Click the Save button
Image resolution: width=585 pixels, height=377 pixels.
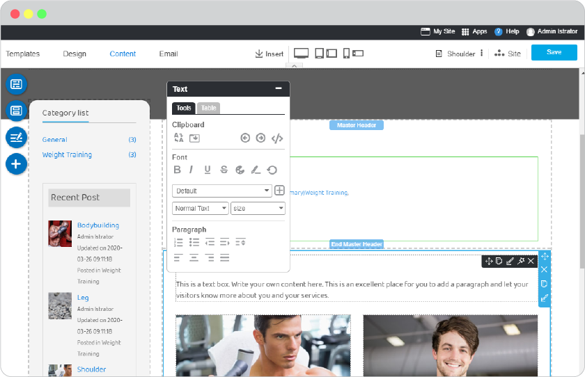coord(554,52)
